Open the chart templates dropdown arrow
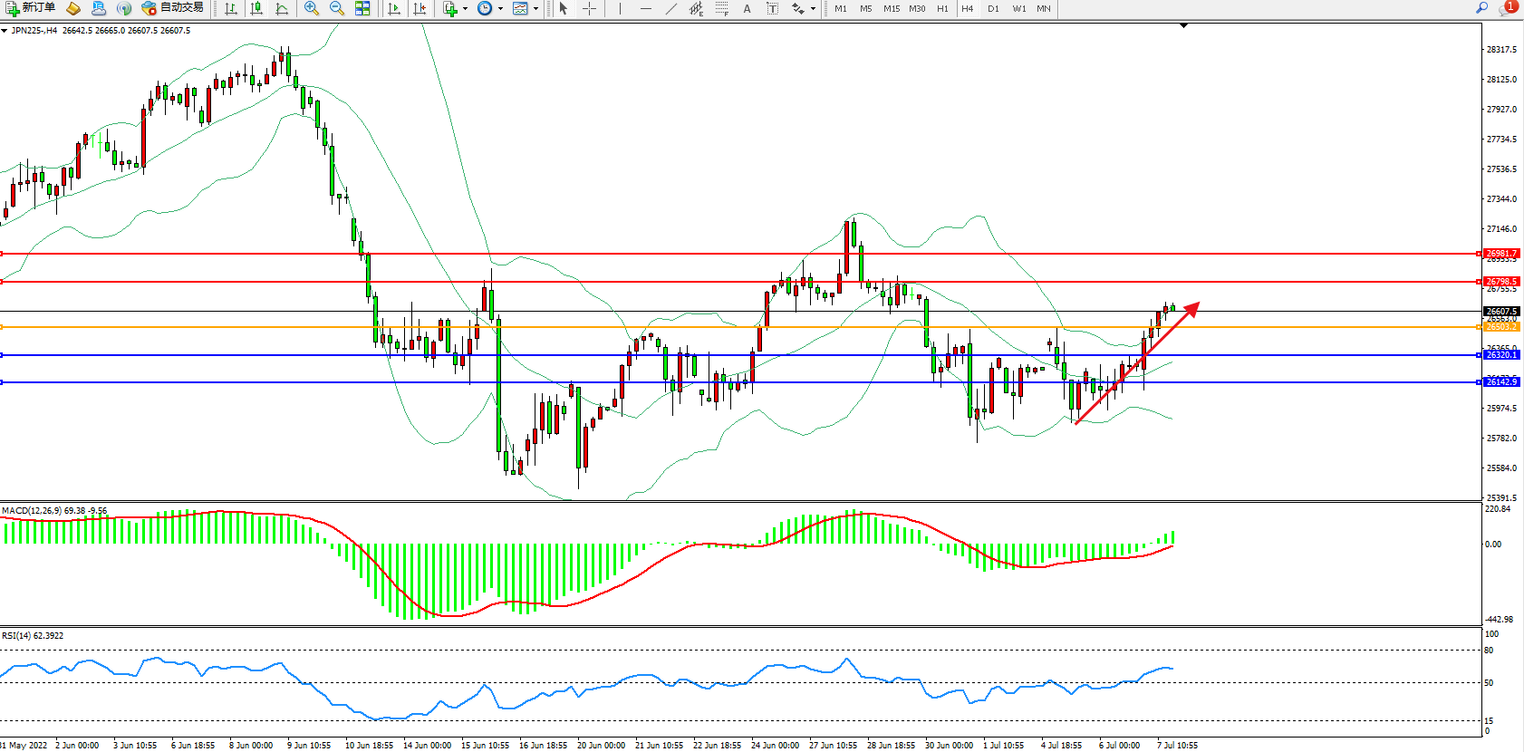This screenshot has height=752, width=1524. (x=535, y=8)
